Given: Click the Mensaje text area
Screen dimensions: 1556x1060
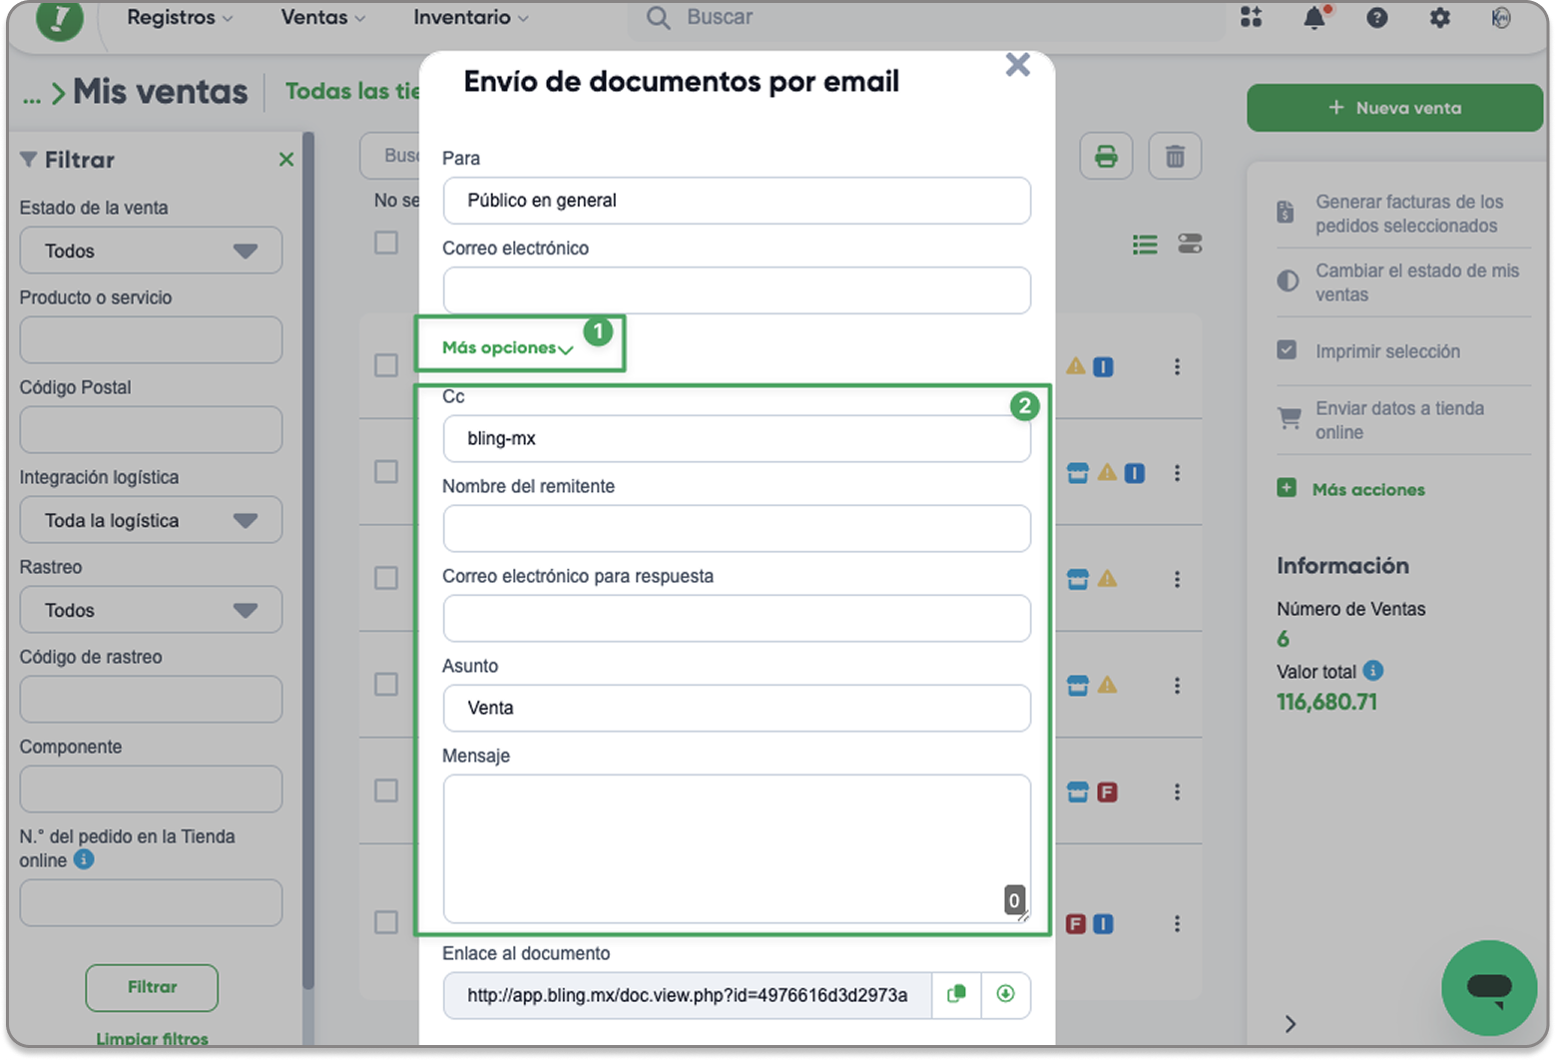Looking at the screenshot, I should (737, 848).
